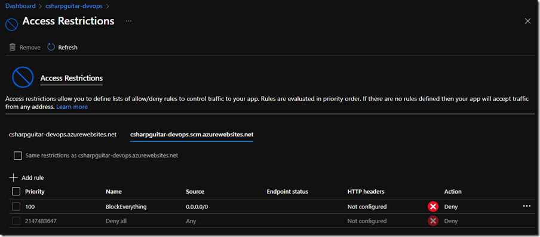Click the large Access Restrictions section icon

point(23,77)
